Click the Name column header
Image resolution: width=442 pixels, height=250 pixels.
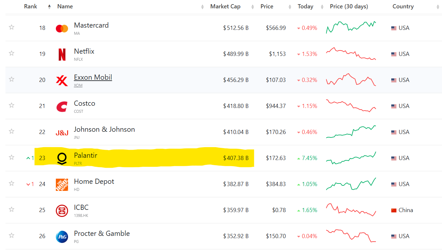(x=65, y=6)
